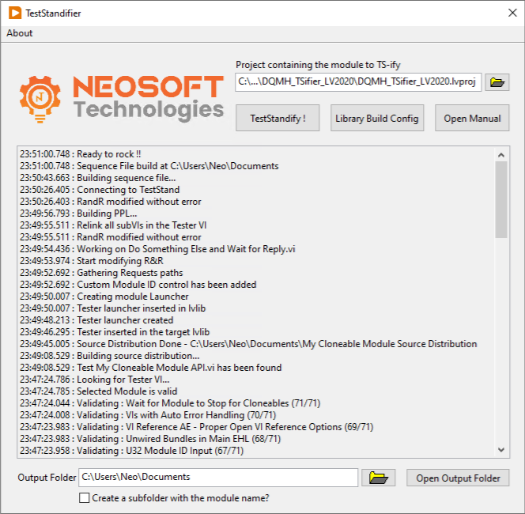Click the Neosoft Technologies logo

121,99
